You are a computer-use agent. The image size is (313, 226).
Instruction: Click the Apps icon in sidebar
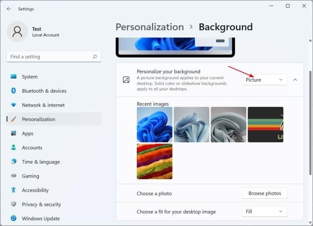click(x=13, y=133)
